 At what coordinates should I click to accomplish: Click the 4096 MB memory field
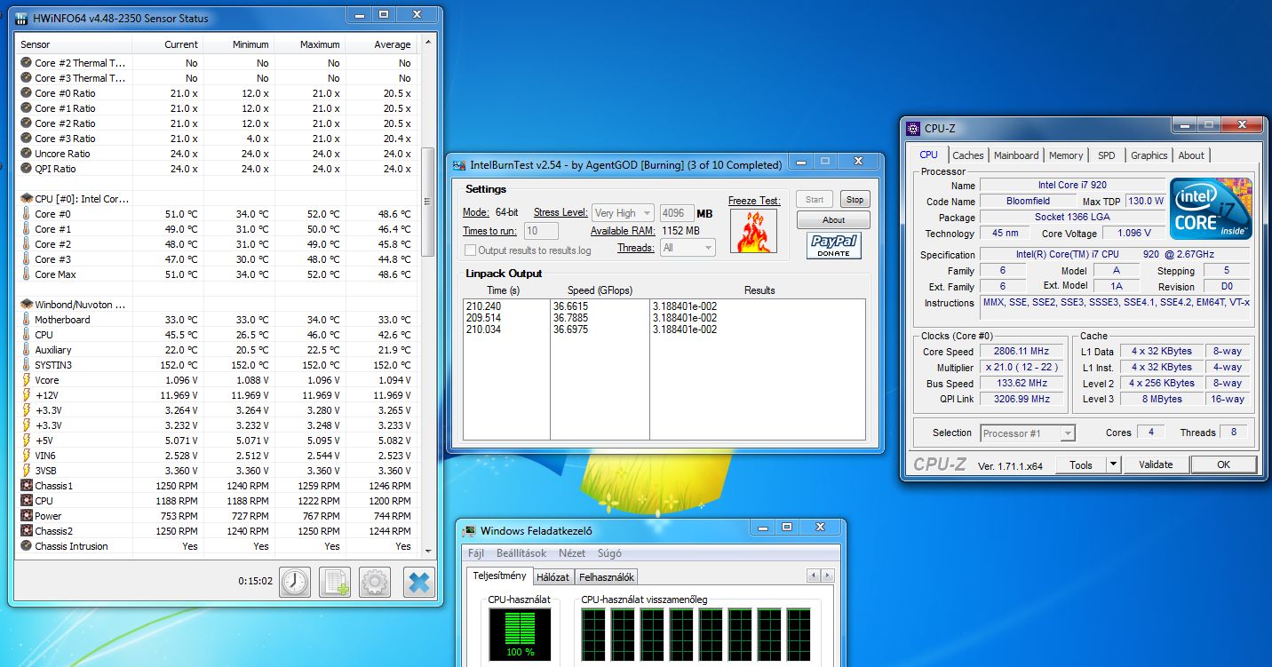pos(677,213)
